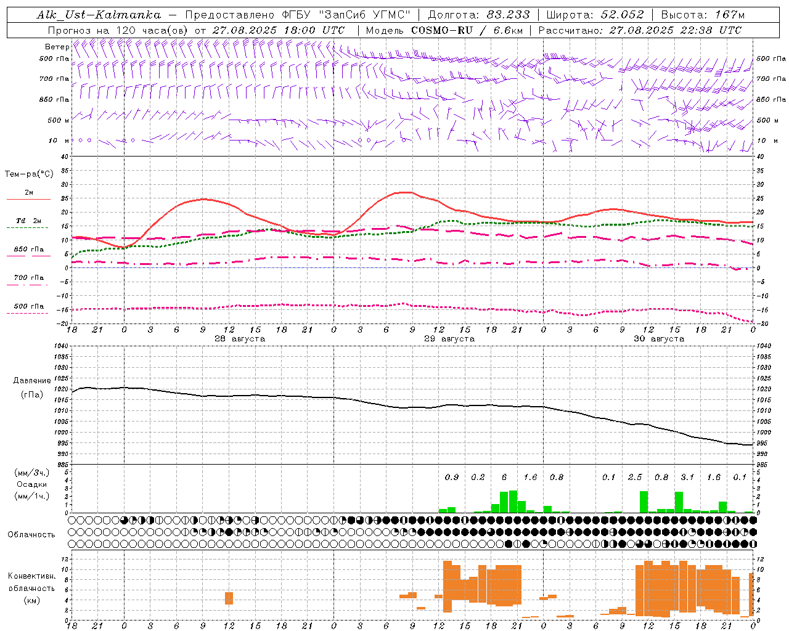Click the Осадки precipitation label

pyautogui.click(x=31, y=484)
